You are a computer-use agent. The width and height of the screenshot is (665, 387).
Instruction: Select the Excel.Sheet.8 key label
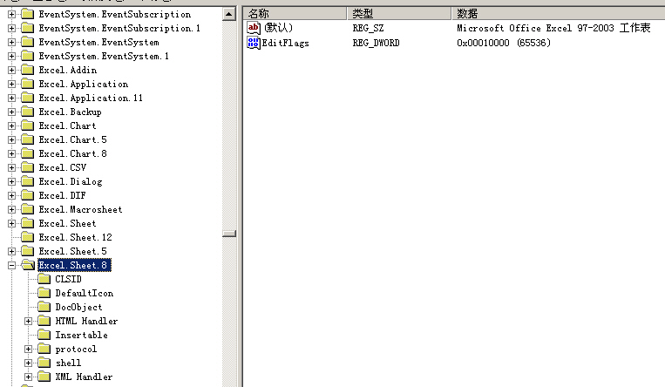pyautogui.click(x=74, y=265)
